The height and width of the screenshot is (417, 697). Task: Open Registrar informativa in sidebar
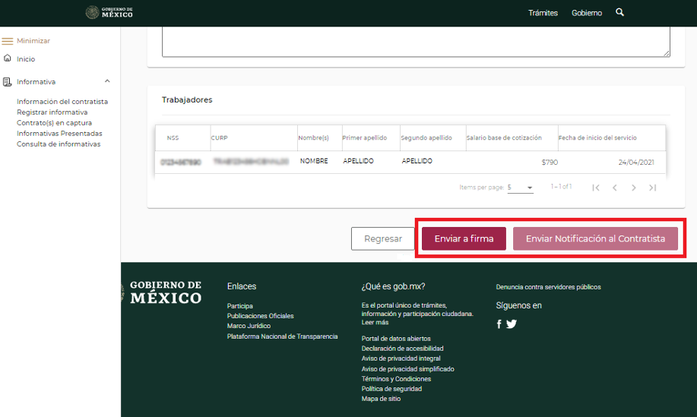pos(52,112)
